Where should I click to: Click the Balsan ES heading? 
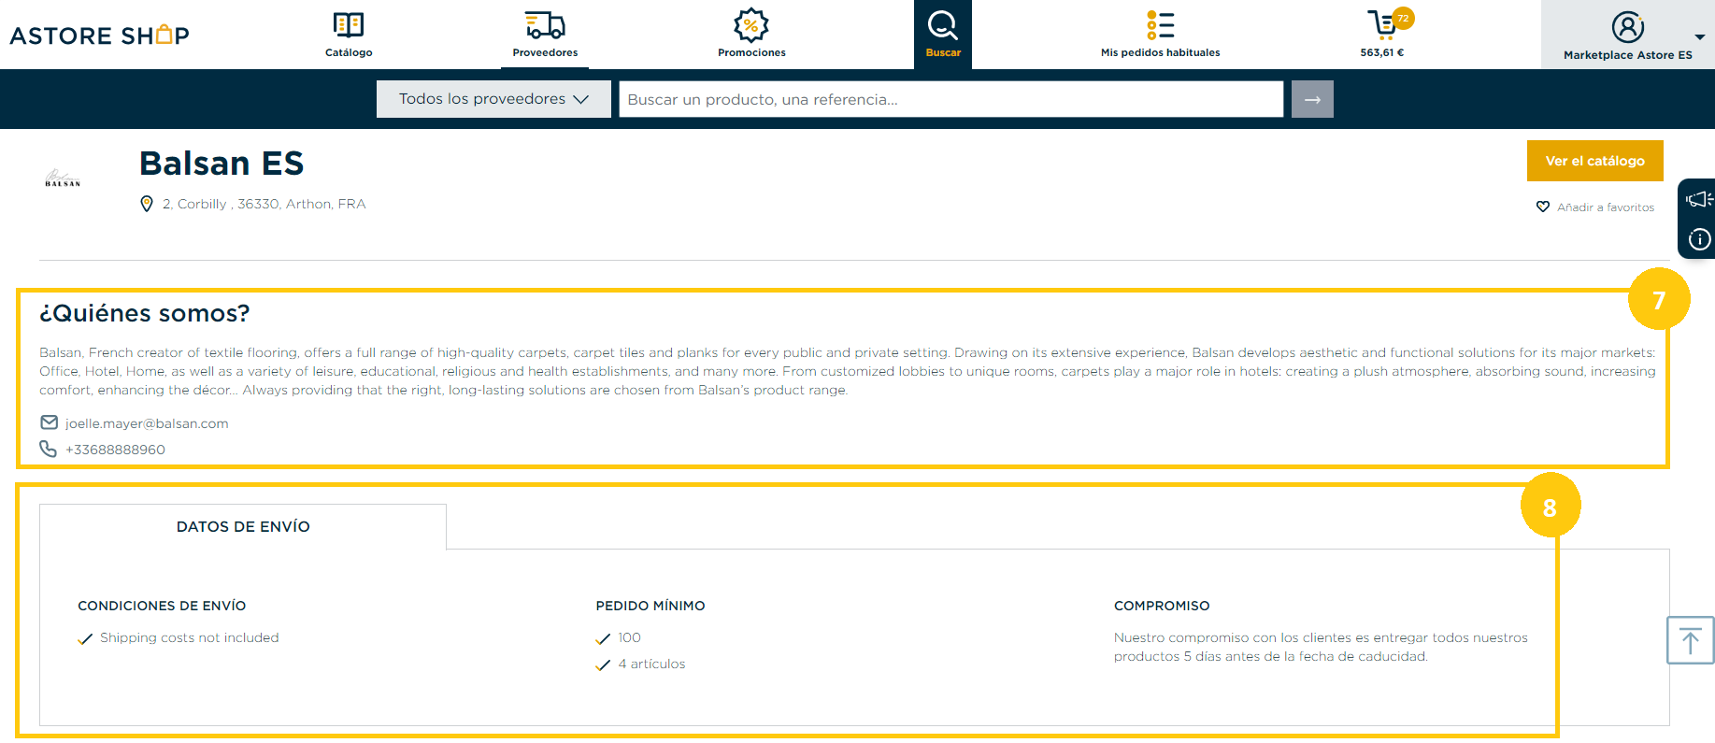point(222,164)
